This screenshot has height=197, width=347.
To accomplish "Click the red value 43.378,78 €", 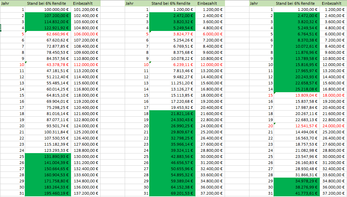I will pyautogui.click(x=48, y=65).
